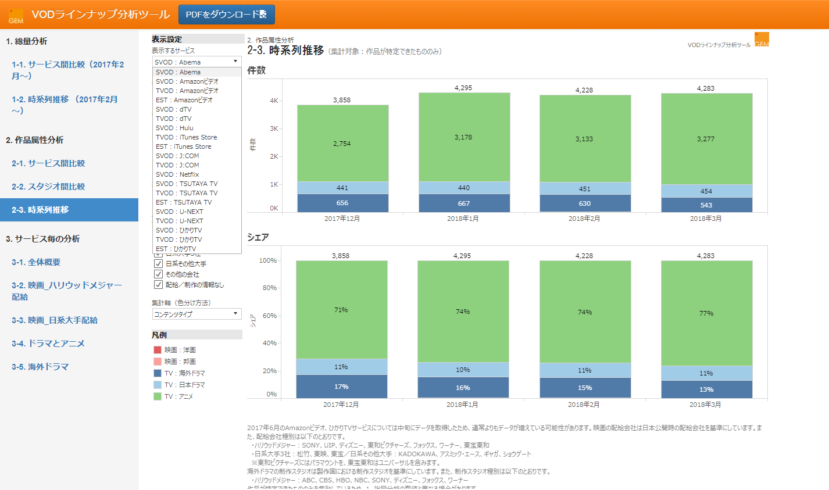The image size is (829, 490).
Task: Click the 3,133 anime bar for 2018年2月
Action: pos(585,139)
